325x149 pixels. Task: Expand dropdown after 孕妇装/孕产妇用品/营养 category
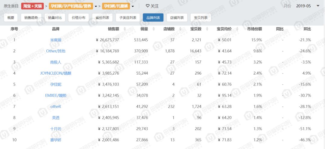[x=96, y=6]
